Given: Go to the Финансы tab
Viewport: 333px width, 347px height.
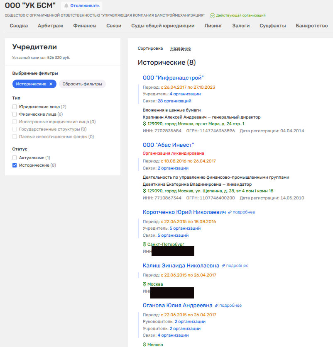Looking at the screenshot, I should (x=85, y=26).
